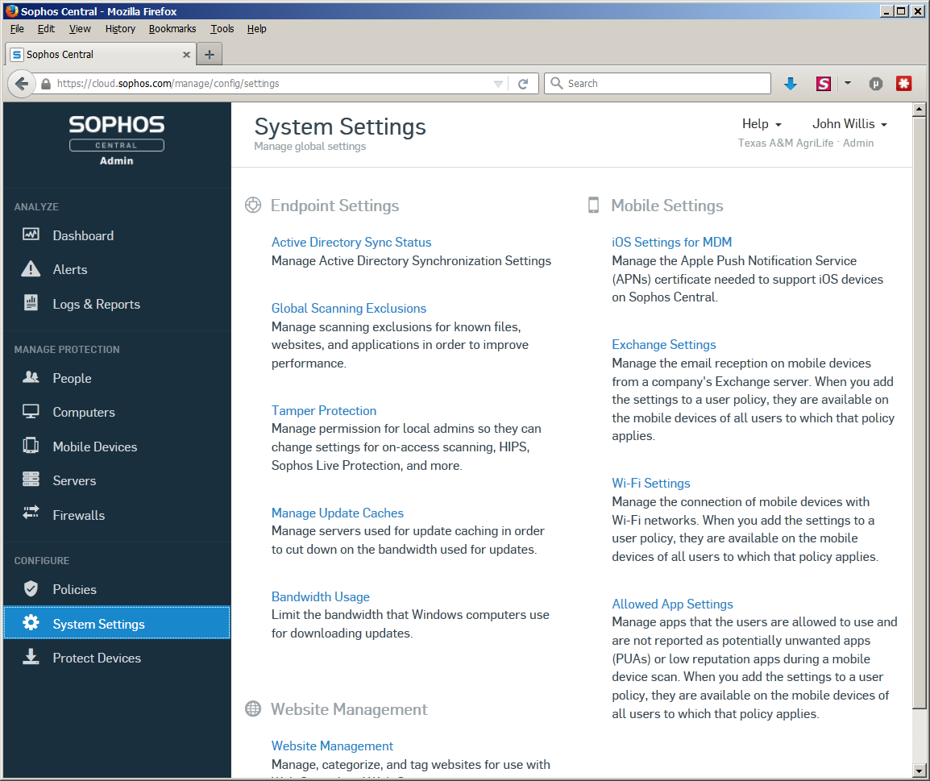Open Tamper Protection settings link

(x=324, y=410)
